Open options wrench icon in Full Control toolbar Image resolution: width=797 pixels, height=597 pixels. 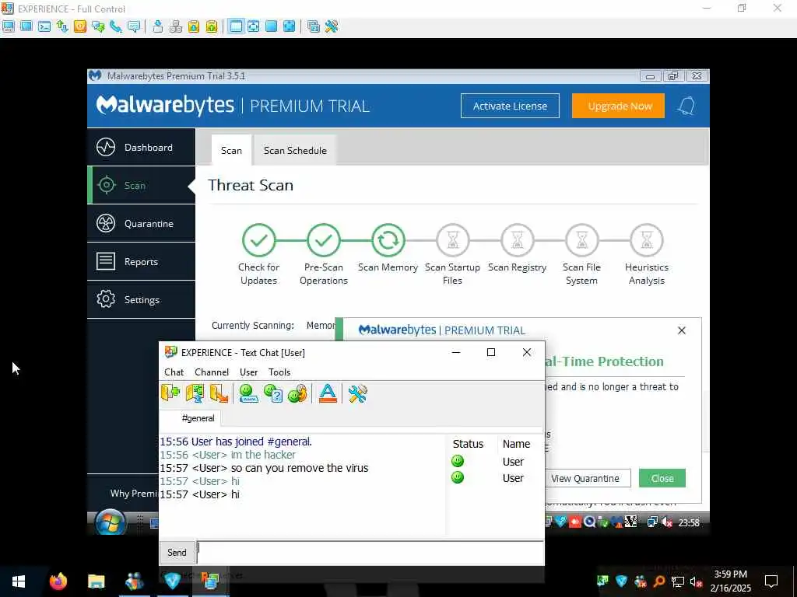click(x=332, y=26)
